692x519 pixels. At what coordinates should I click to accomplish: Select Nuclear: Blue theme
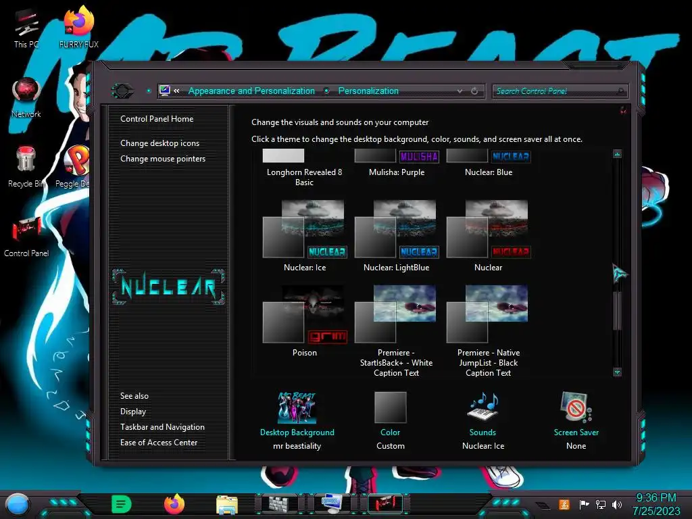coord(488,164)
